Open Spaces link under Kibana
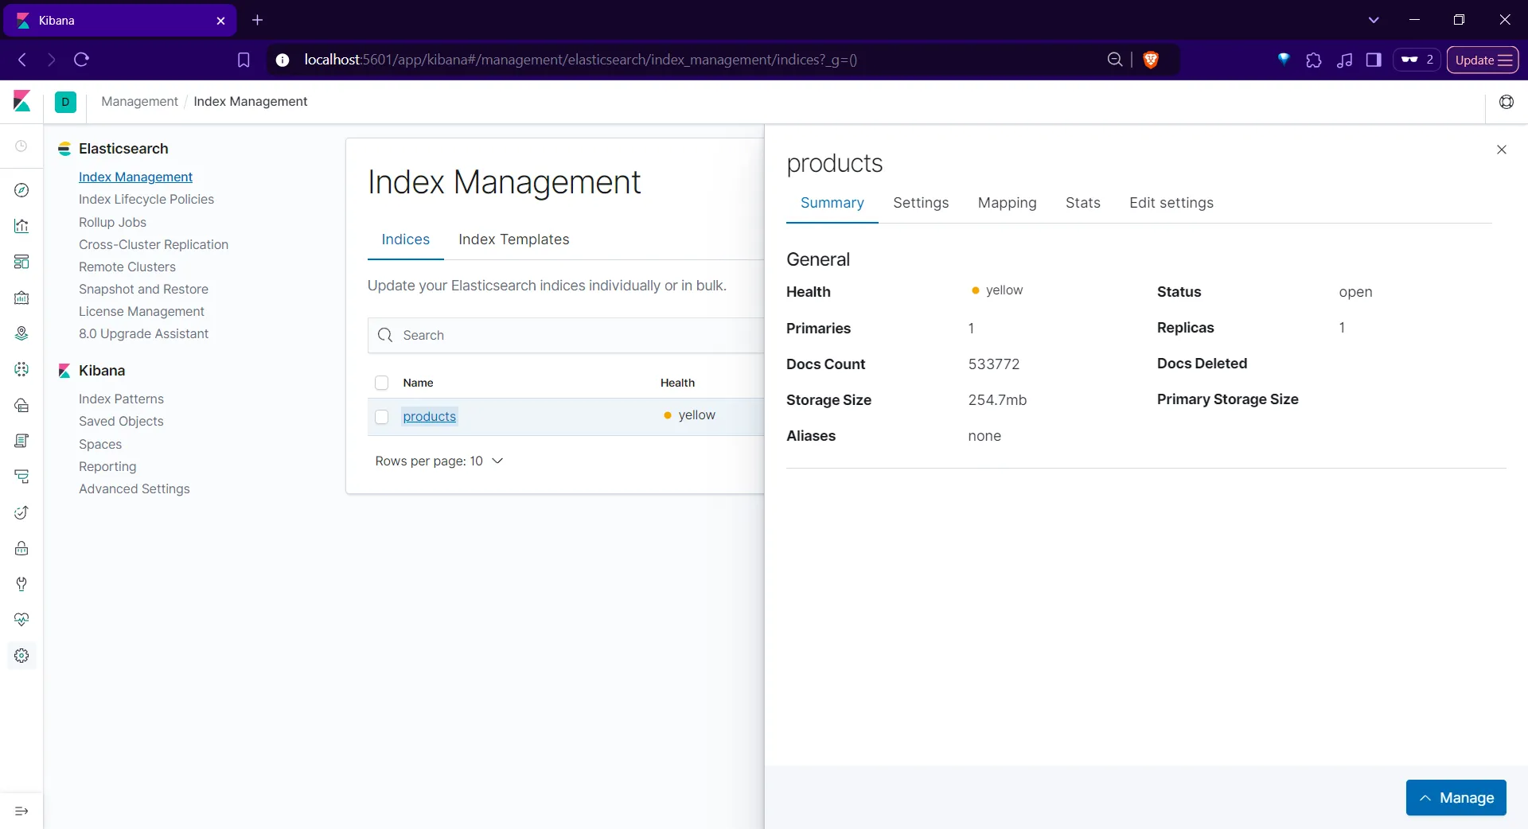Screen dimensions: 1528x829 pos(100,444)
